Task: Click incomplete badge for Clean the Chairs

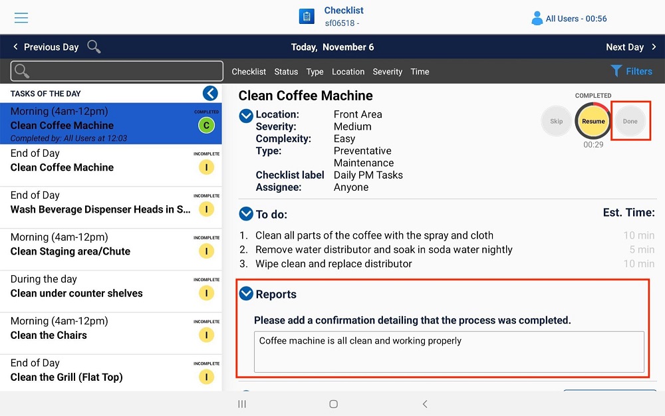Action: click(x=206, y=335)
